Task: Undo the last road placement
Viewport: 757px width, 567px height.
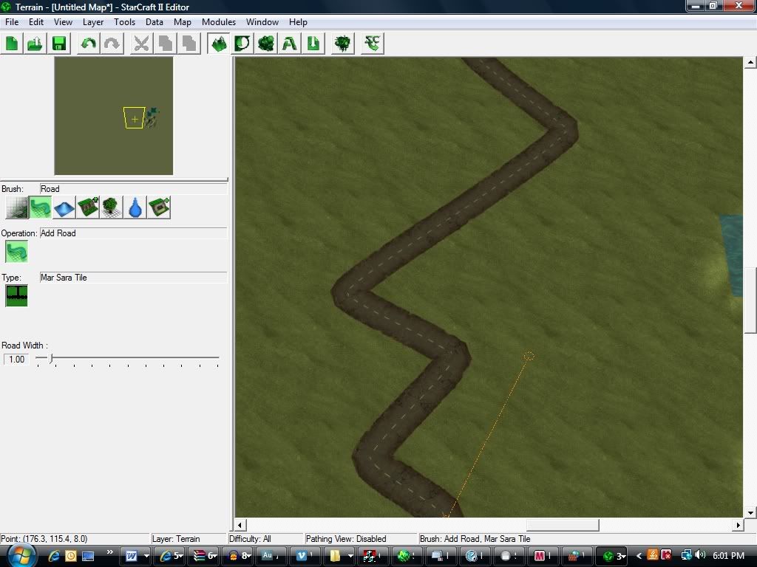Action: pyautogui.click(x=89, y=44)
